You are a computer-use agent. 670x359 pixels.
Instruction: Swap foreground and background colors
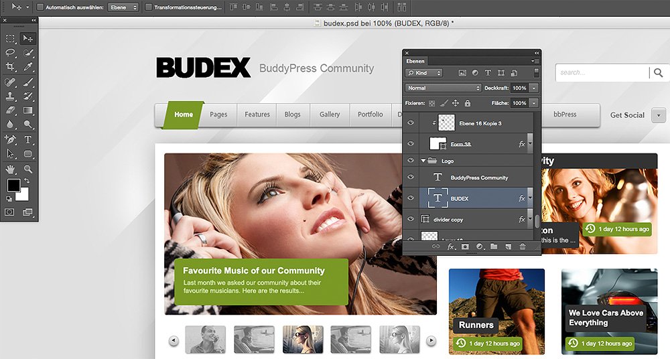(27, 181)
